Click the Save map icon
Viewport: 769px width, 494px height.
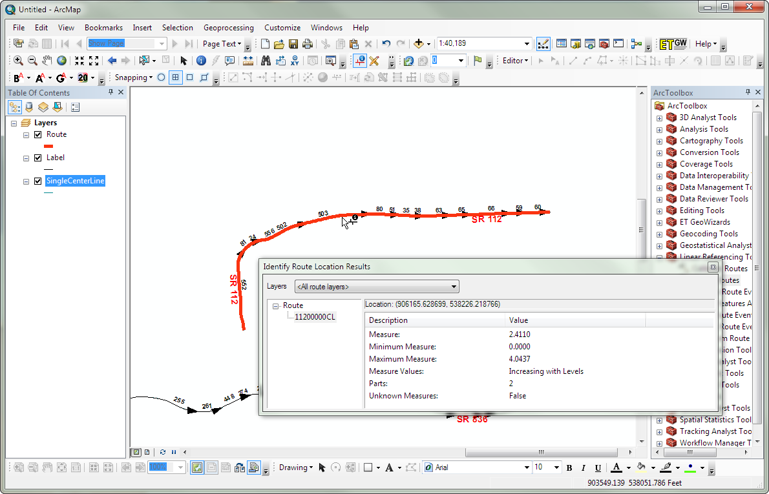click(293, 44)
